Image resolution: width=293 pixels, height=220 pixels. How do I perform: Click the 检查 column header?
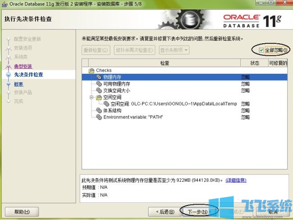pos(165,63)
